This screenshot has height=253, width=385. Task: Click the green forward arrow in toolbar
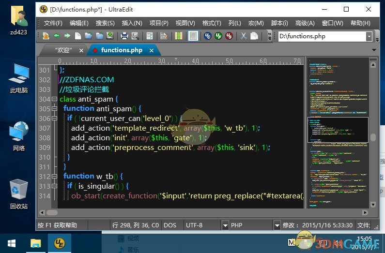tap(67, 36)
